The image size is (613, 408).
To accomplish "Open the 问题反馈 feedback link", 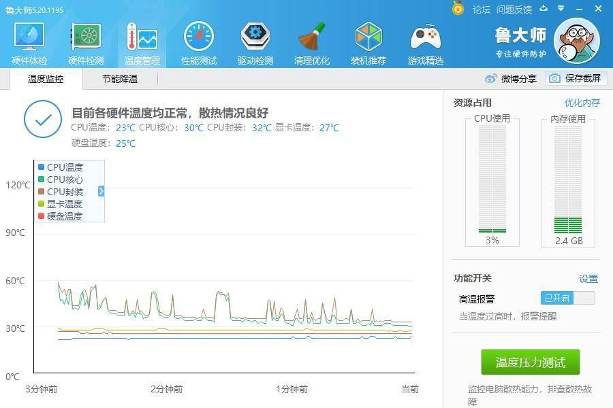I will pyautogui.click(x=514, y=10).
